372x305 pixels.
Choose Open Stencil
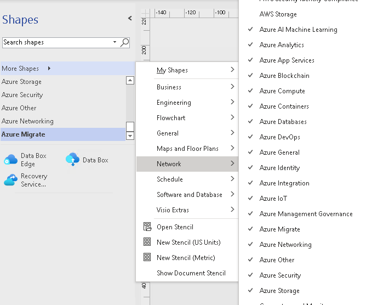187,227
